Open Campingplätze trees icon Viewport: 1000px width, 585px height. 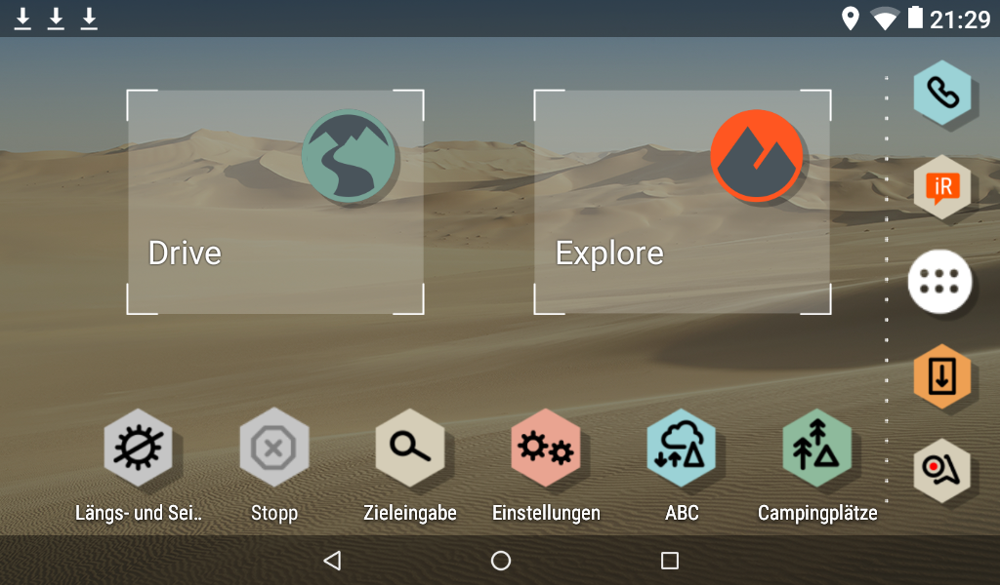(817, 448)
